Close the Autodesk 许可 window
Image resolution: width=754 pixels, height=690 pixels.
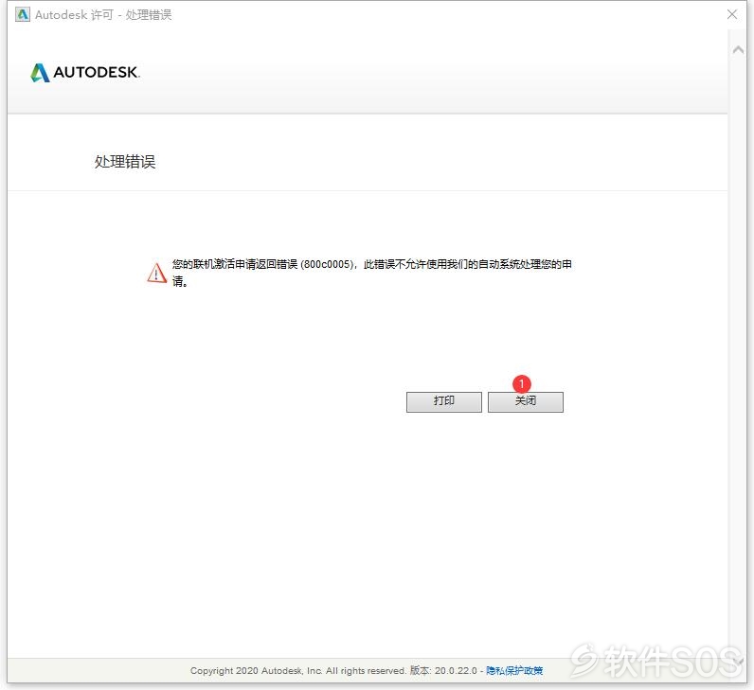pos(732,14)
